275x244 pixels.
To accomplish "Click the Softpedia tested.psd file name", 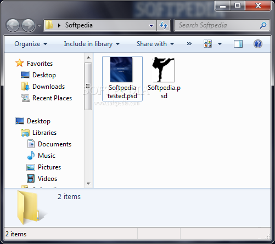I will tap(122, 92).
